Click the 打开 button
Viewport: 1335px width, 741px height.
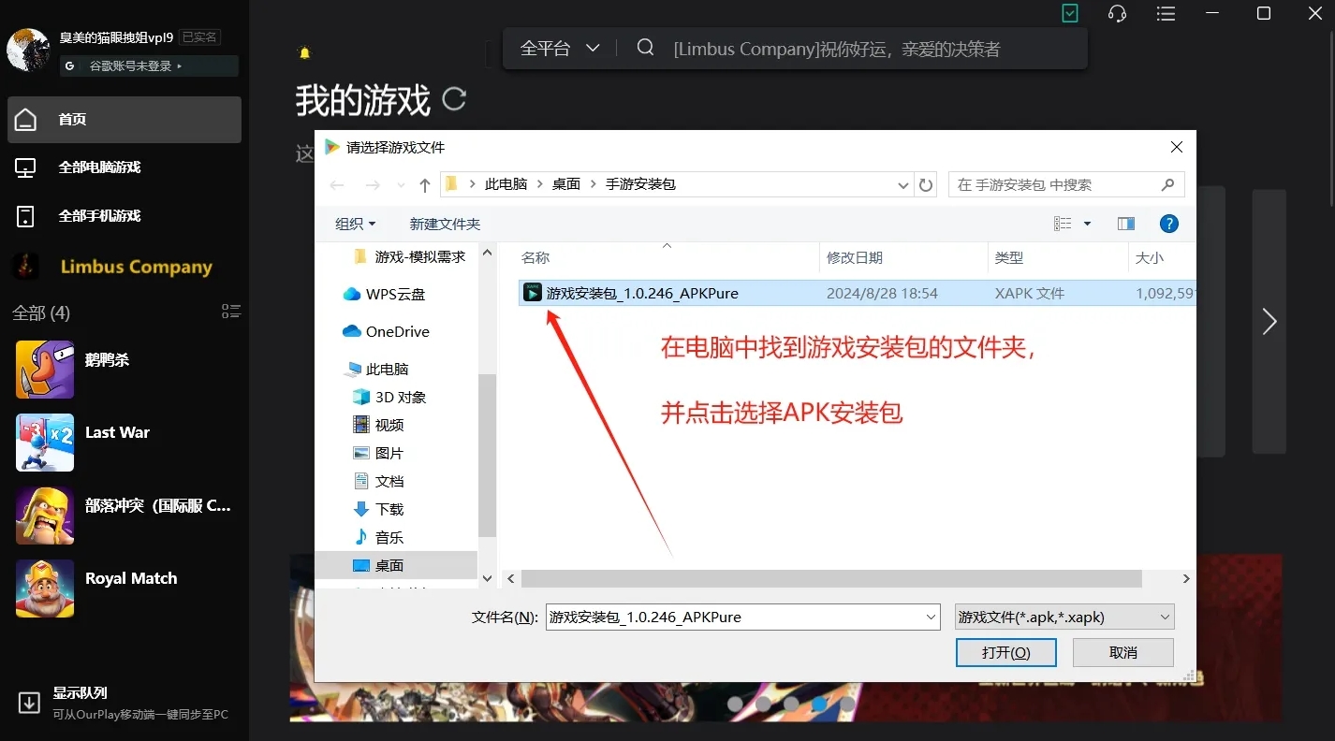[1006, 652]
